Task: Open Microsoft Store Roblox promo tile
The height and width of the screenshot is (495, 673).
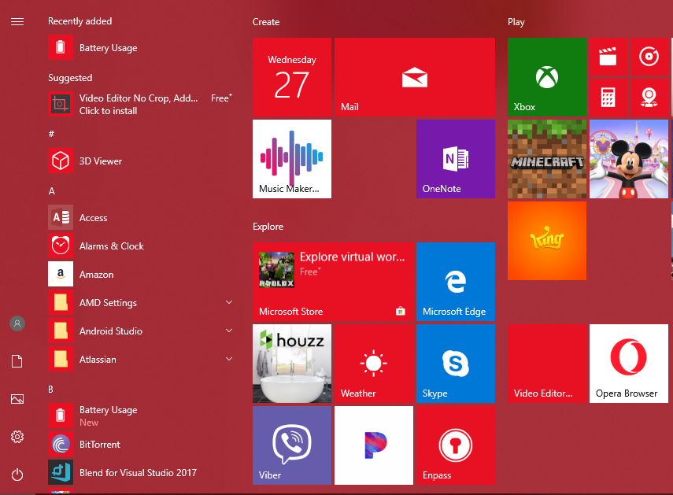Action: click(333, 282)
